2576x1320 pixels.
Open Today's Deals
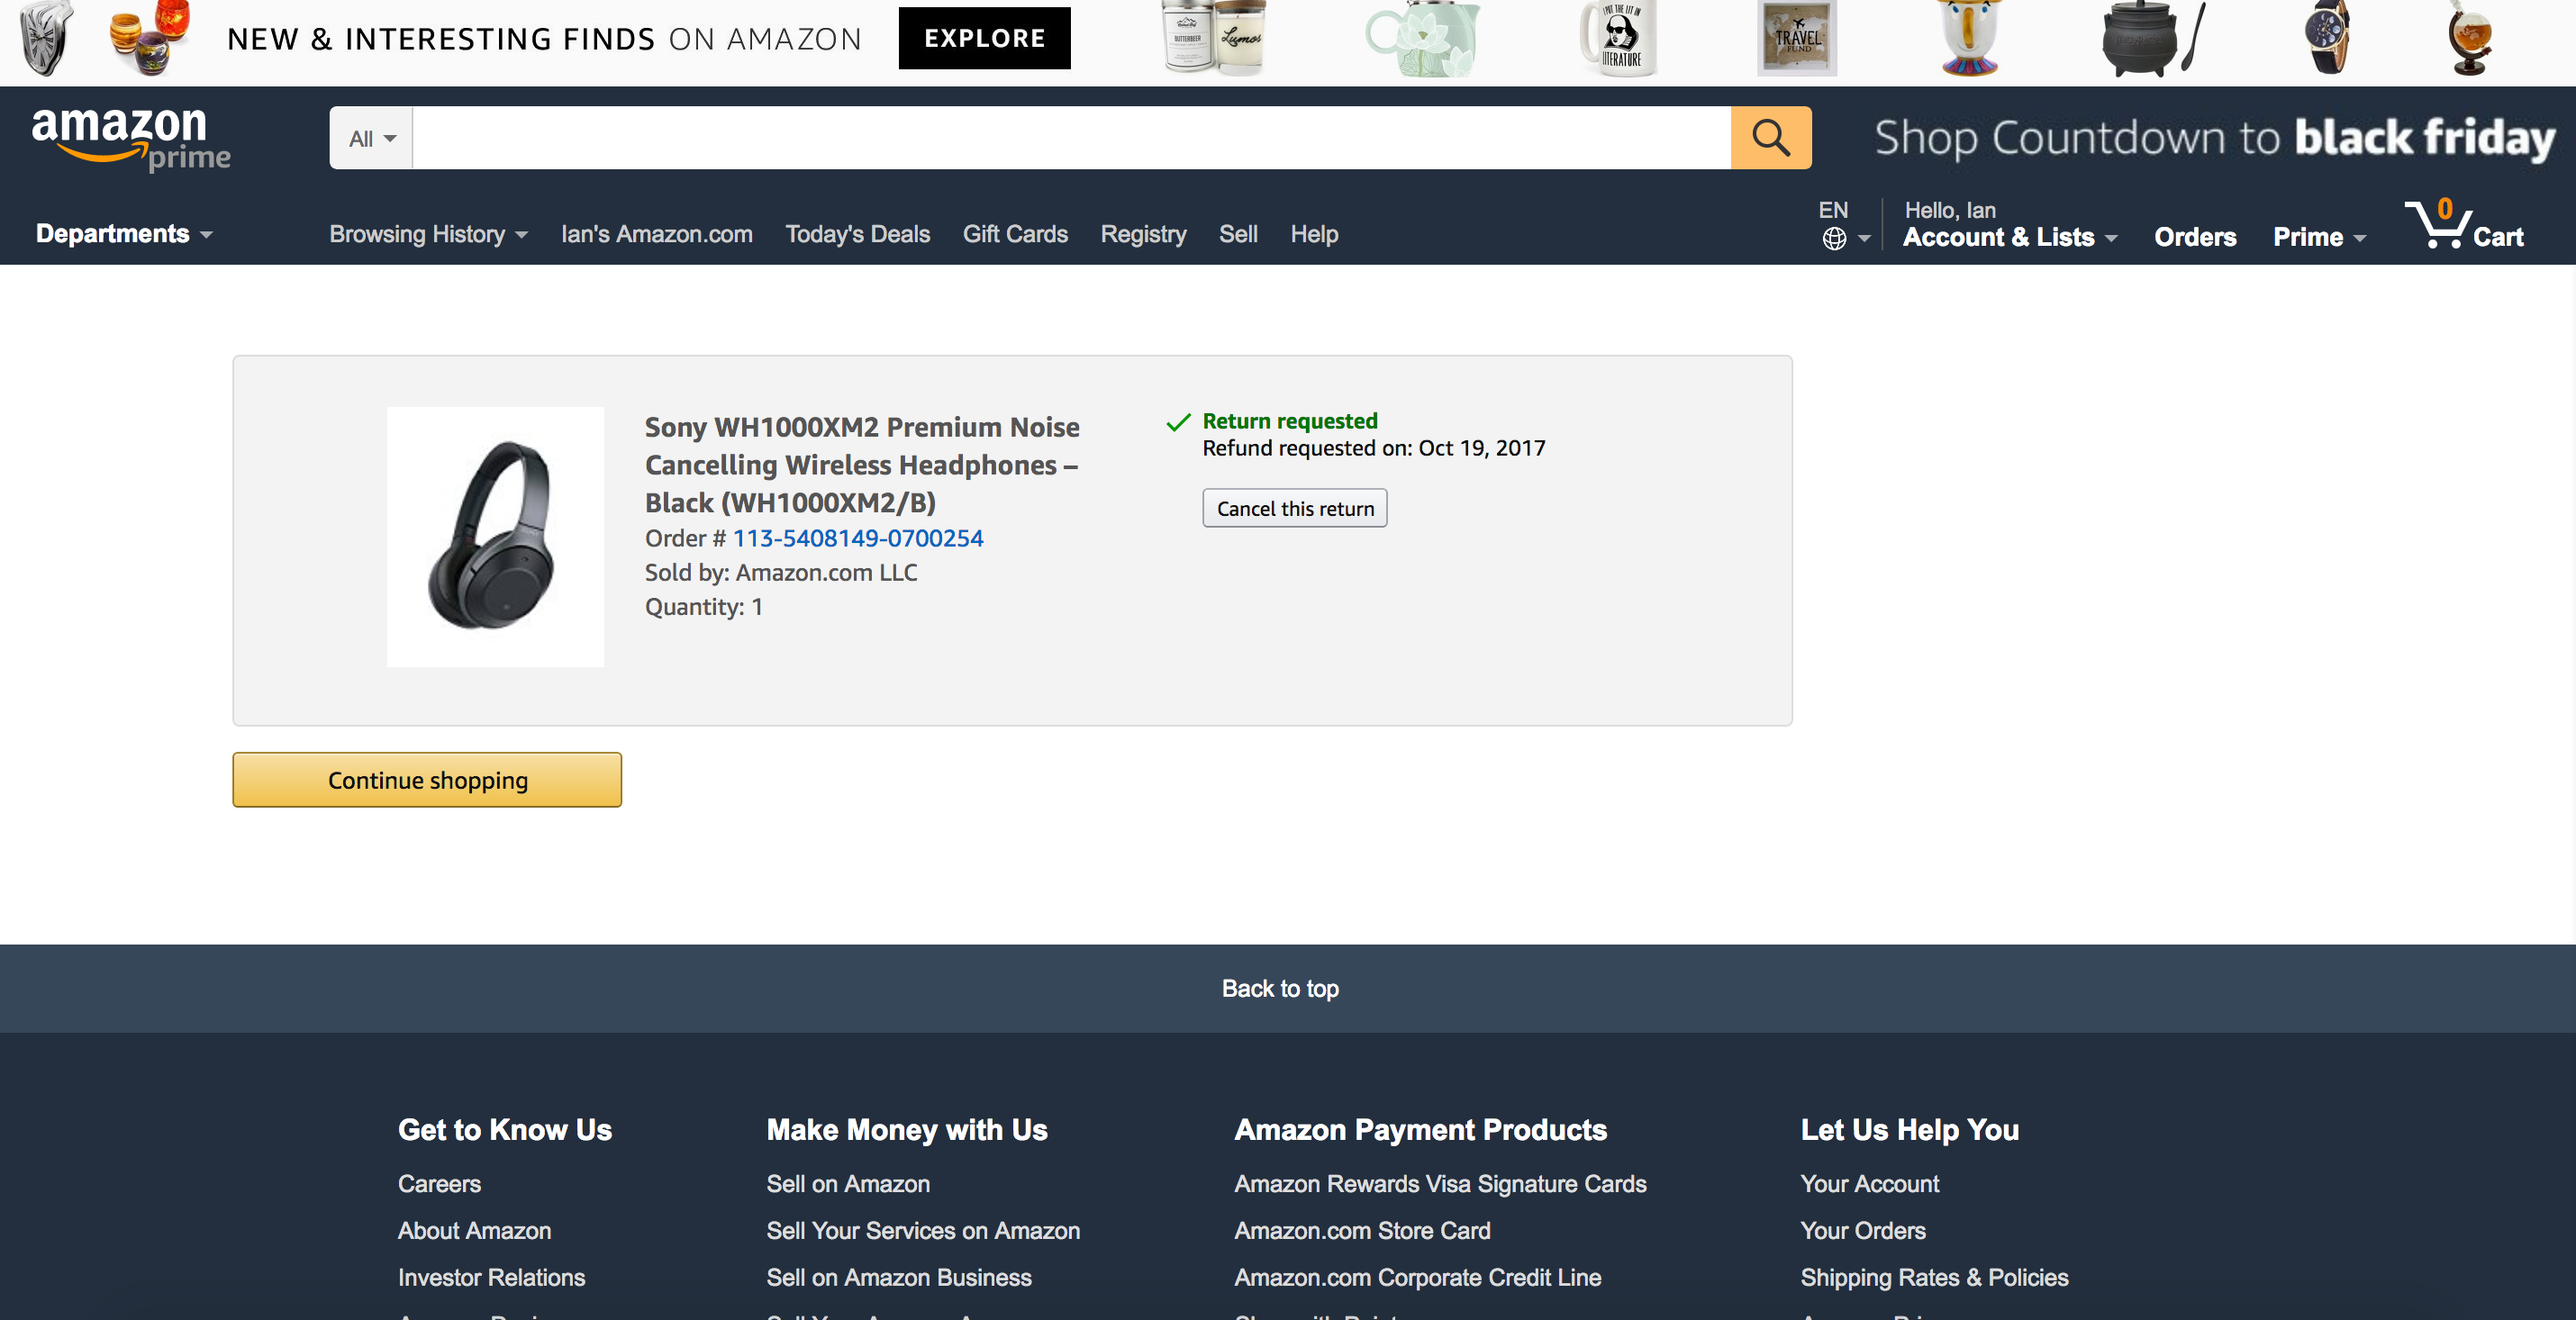pos(857,234)
